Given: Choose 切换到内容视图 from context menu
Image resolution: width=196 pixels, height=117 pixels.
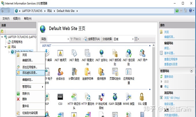Looking at the screenshot, I should click(31, 113).
